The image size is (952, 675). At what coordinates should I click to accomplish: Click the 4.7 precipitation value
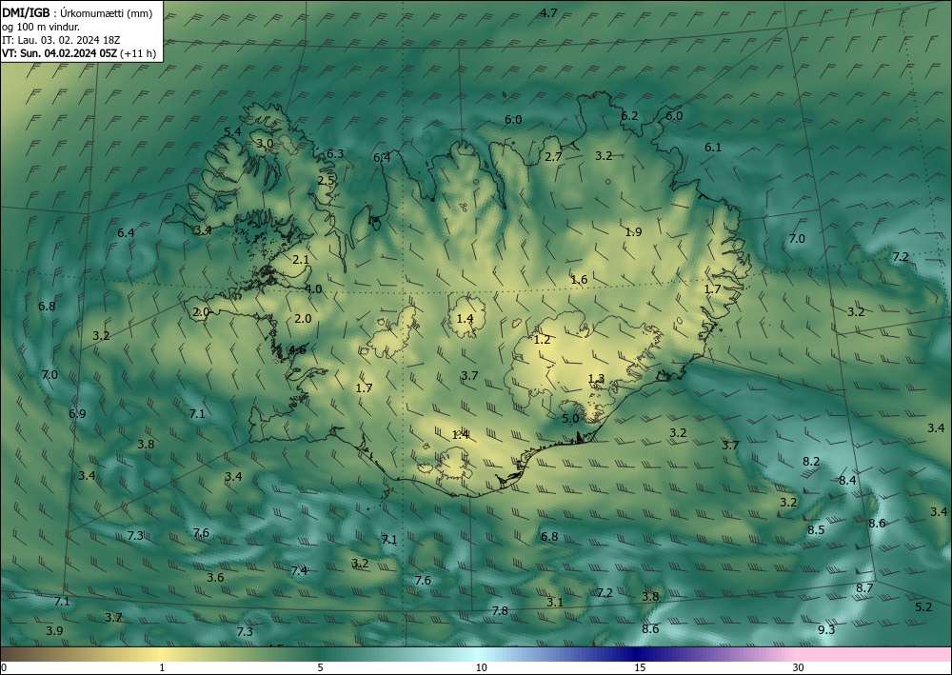pos(548,12)
